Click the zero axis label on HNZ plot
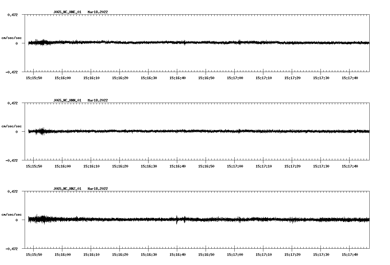Image resolution: width=390 pixels, height=265 pixels. (17, 220)
